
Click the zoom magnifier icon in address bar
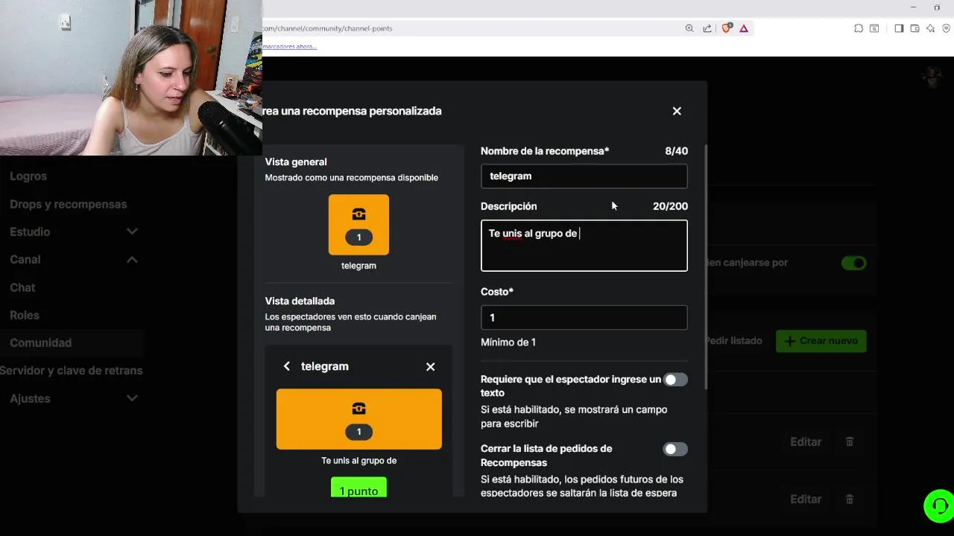tap(689, 28)
